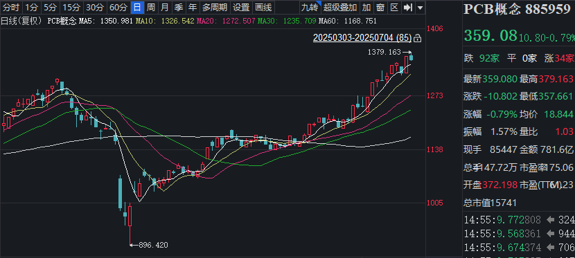Open the 设置 settings option
The width and height of the screenshot is (575, 258).
tap(241, 8)
